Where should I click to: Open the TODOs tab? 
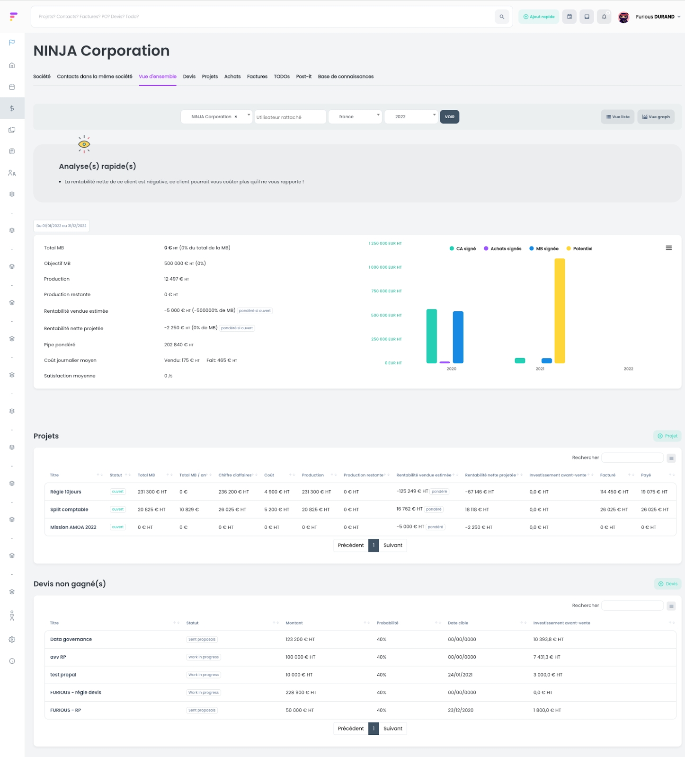point(282,77)
